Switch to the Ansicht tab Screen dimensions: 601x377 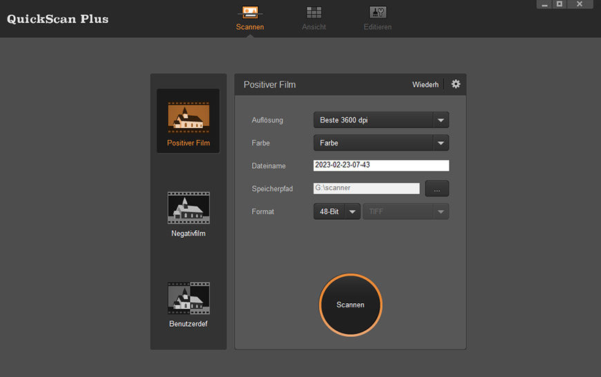[314, 19]
